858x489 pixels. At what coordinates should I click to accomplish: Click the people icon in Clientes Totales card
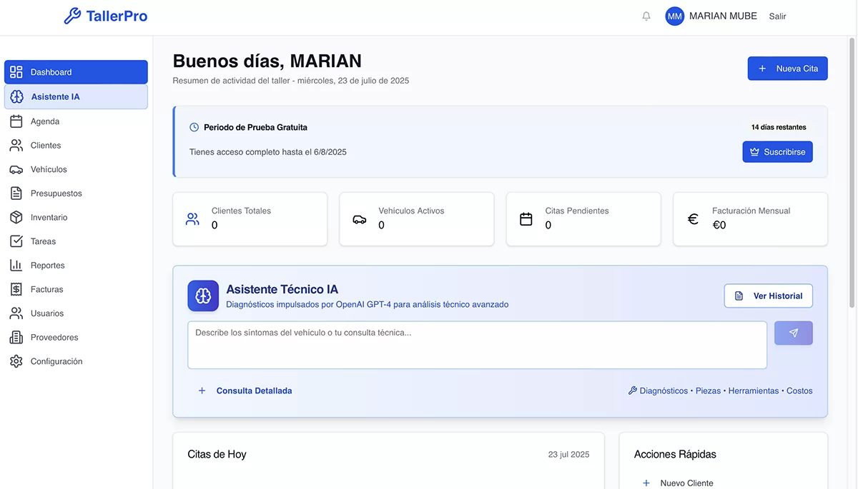192,219
